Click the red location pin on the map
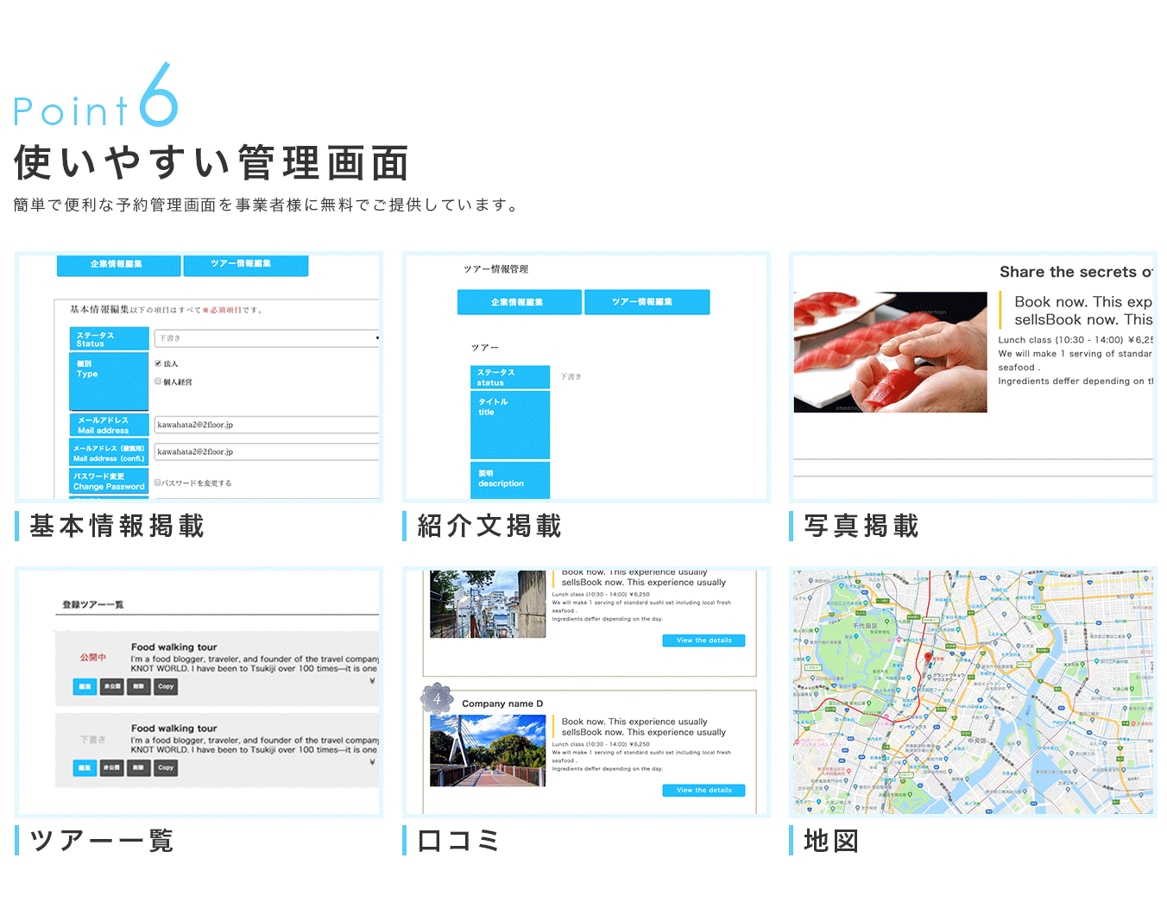 click(928, 658)
